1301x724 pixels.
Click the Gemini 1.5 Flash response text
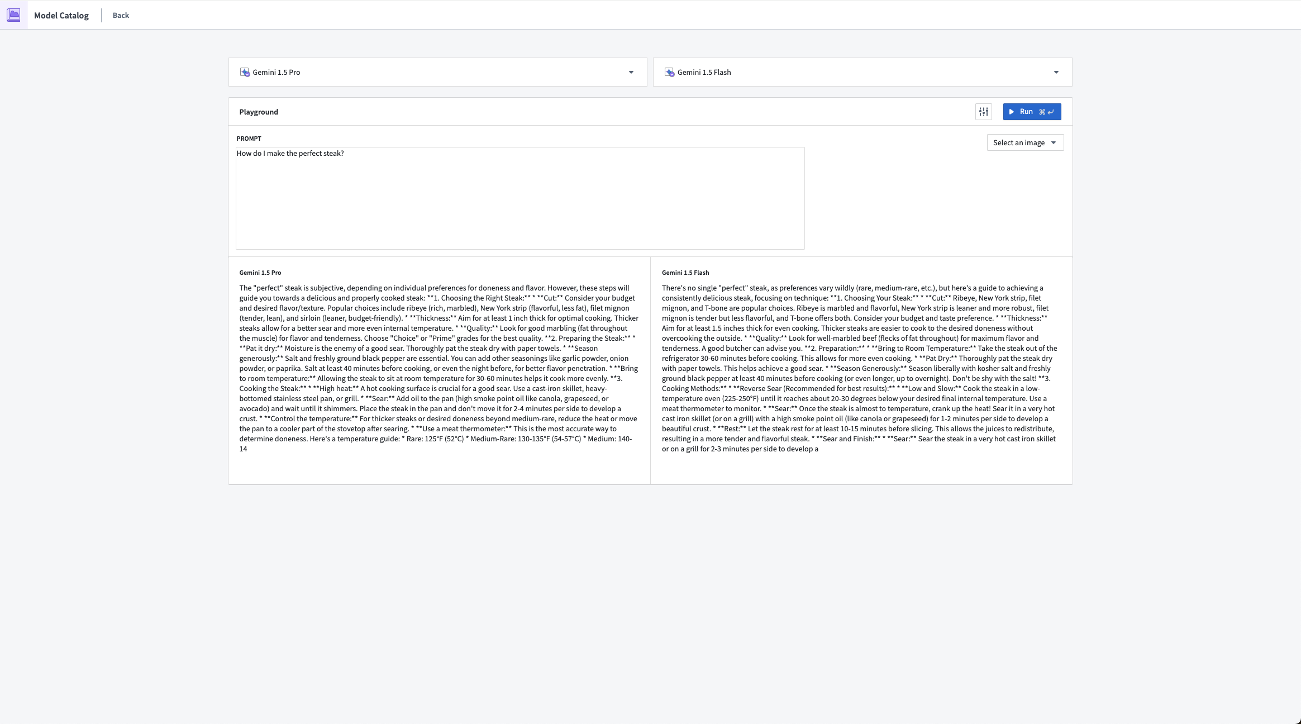click(x=860, y=368)
